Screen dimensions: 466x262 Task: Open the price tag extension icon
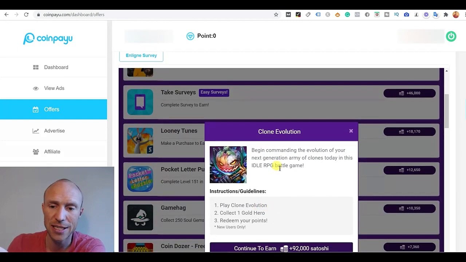(308, 15)
